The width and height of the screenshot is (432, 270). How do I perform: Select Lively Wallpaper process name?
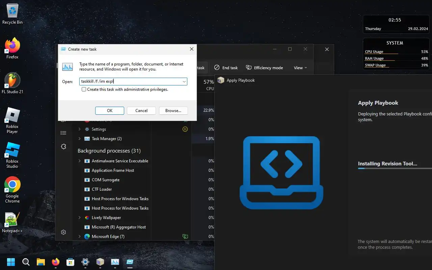106,217
